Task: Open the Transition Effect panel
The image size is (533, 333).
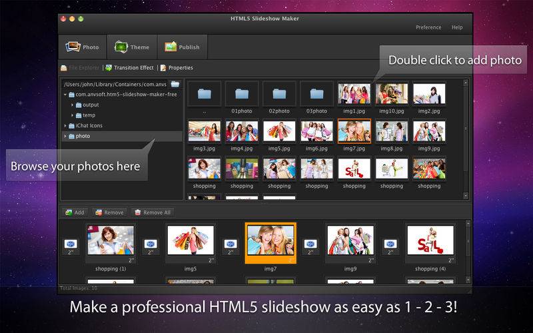Action: coord(129,68)
